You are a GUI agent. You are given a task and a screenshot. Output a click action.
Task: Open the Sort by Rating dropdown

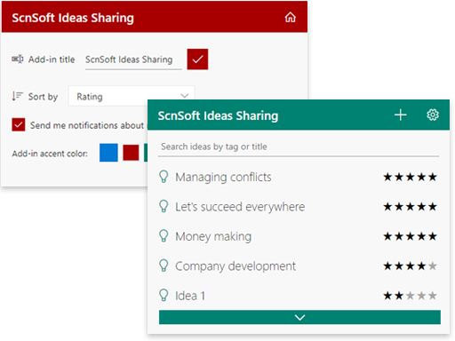(132, 96)
